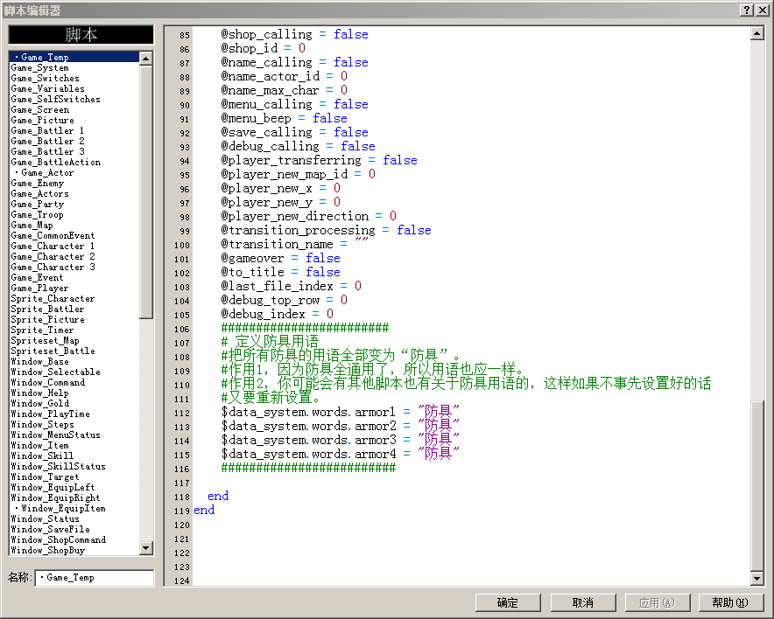Select the Game_System script
The image size is (774, 619).
[74, 67]
